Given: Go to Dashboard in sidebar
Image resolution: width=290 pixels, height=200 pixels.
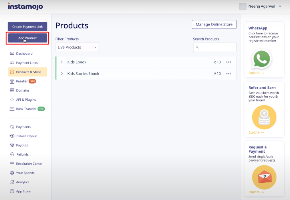Looking at the screenshot, I should coord(24,54).
